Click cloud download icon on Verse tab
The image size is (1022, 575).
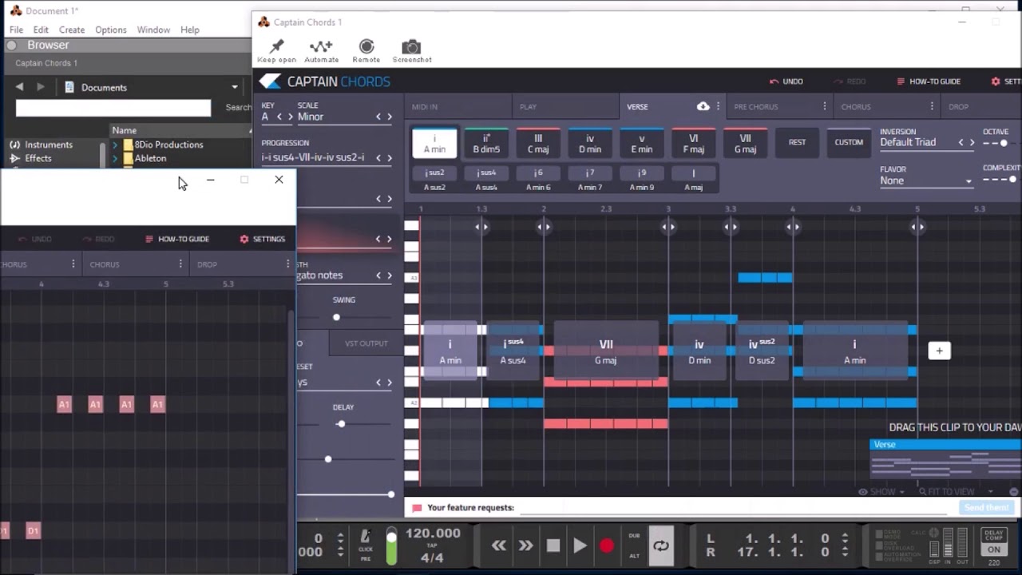pos(703,106)
